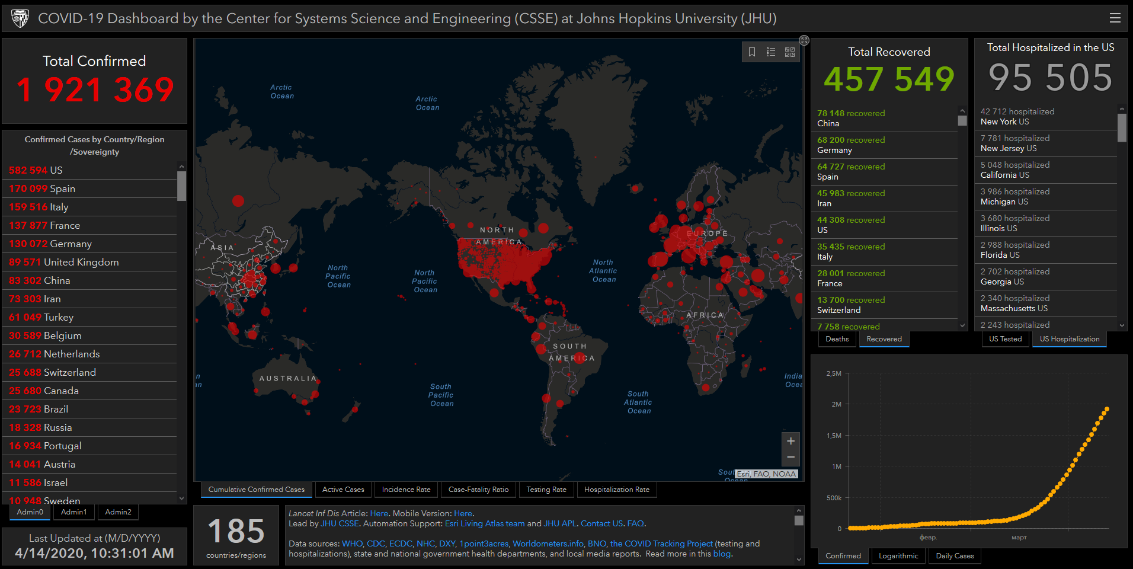The width and height of the screenshot is (1133, 569).
Task: Switch to Incidence Rate map tab
Action: 407,490
